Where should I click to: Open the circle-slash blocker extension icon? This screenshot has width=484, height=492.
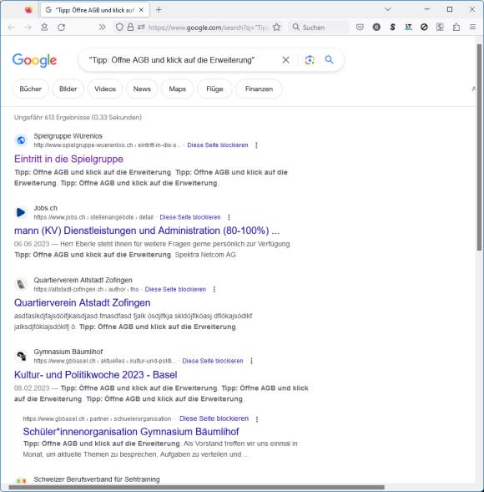(x=424, y=28)
